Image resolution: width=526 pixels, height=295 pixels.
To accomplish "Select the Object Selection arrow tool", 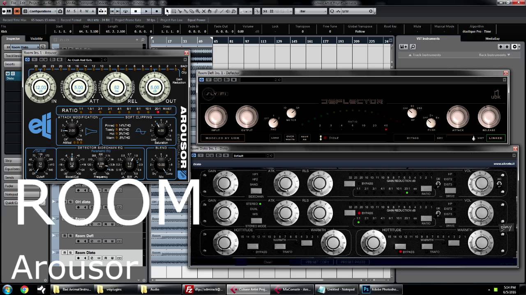I will tap(167, 11).
